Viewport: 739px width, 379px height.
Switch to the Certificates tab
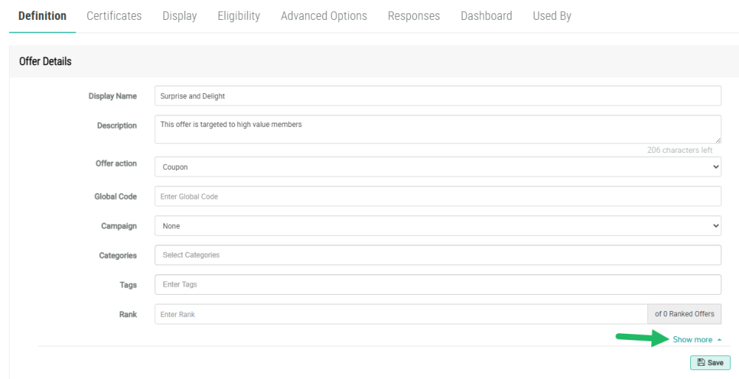click(114, 16)
